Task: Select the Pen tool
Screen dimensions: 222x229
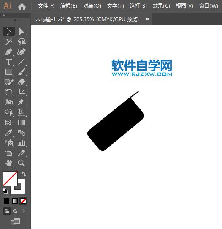Action: [9, 52]
